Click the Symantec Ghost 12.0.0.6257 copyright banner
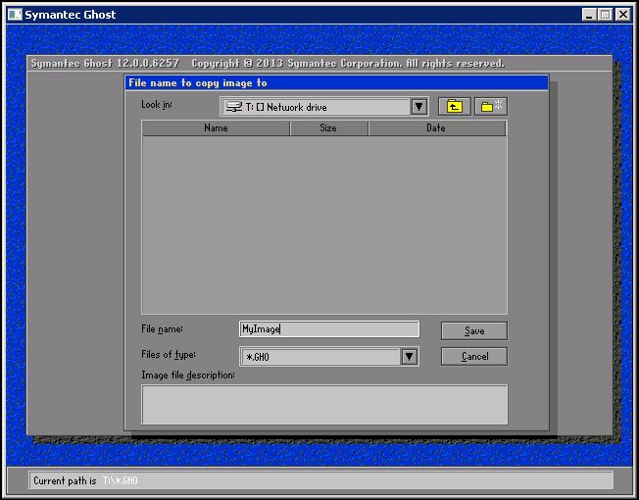Viewport: 639px width, 500px height. [268, 64]
